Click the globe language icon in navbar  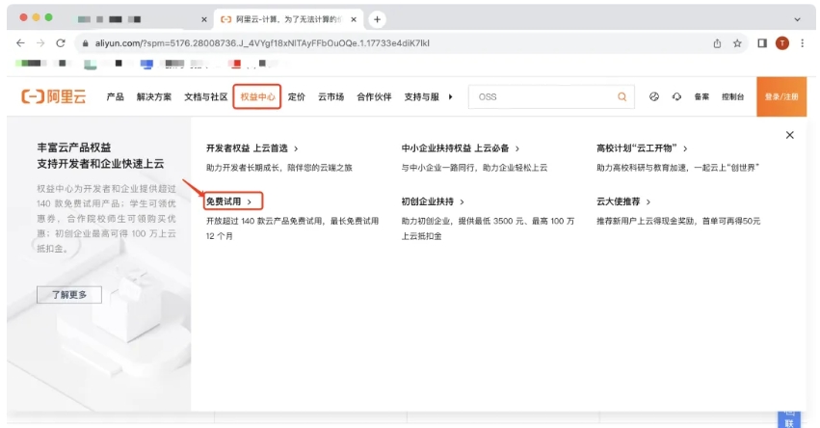pyautogui.click(x=654, y=96)
